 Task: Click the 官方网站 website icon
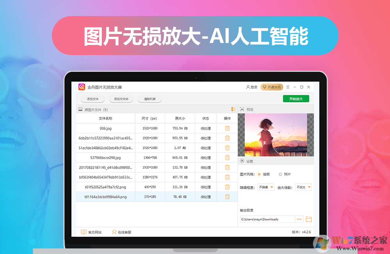(83, 231)
